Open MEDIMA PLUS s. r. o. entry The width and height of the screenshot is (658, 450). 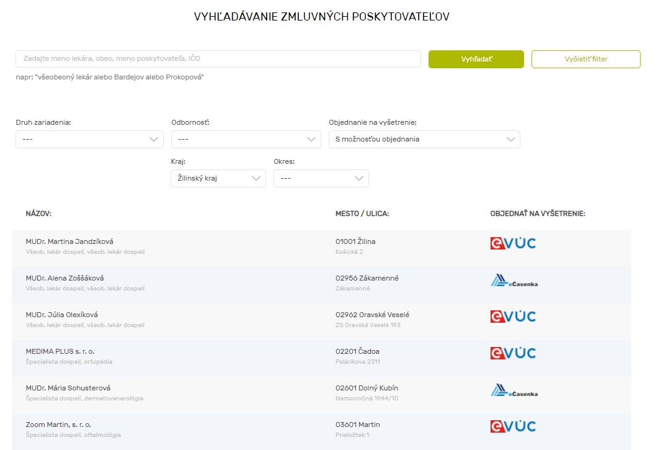click(60, 351)
